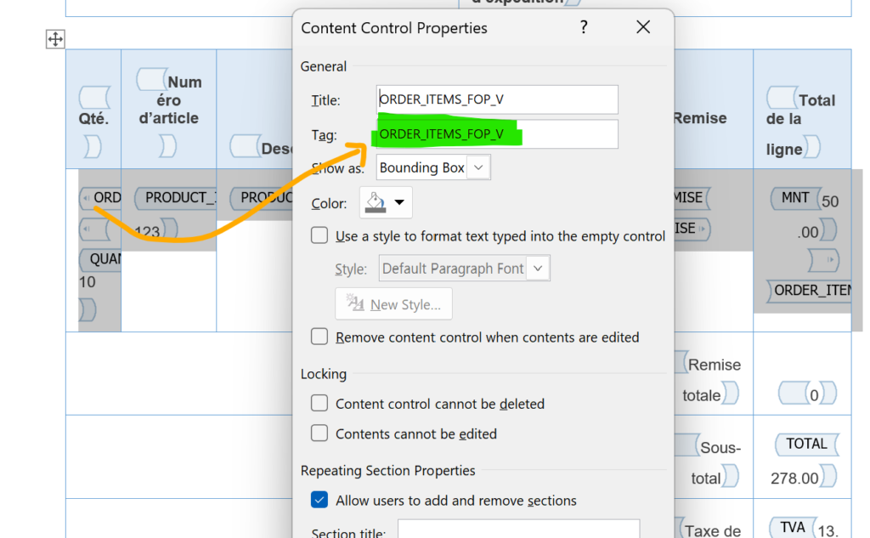Select the TOTAL content control tag
The image size is (870, 538).
coord(806,445)
